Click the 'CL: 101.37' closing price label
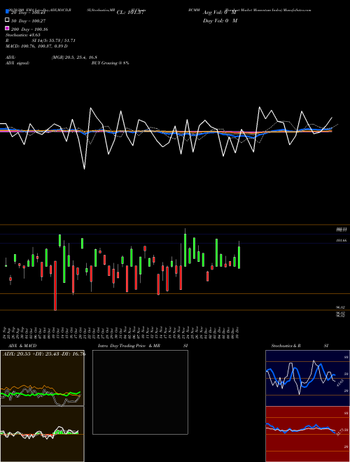The height and width of the screenshot is (462, 350). click(130, 13)
